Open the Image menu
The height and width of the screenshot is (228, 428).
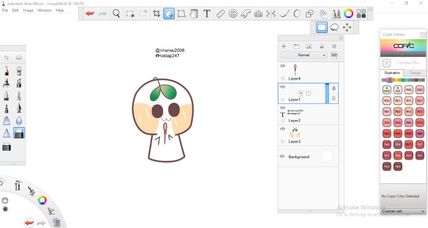(28, 10)
